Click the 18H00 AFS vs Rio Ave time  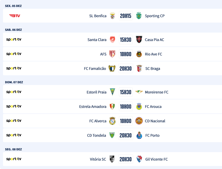click(126, 54)
